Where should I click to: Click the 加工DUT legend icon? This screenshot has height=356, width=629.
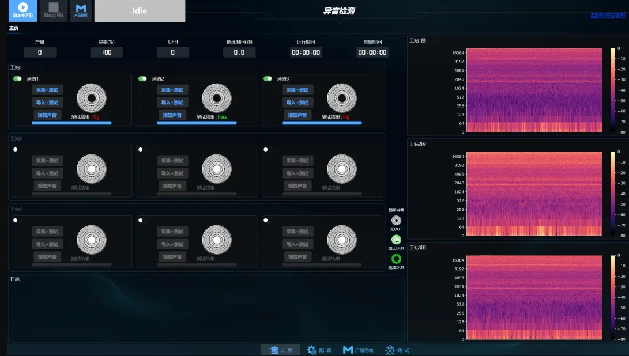[x=396, y=239]
